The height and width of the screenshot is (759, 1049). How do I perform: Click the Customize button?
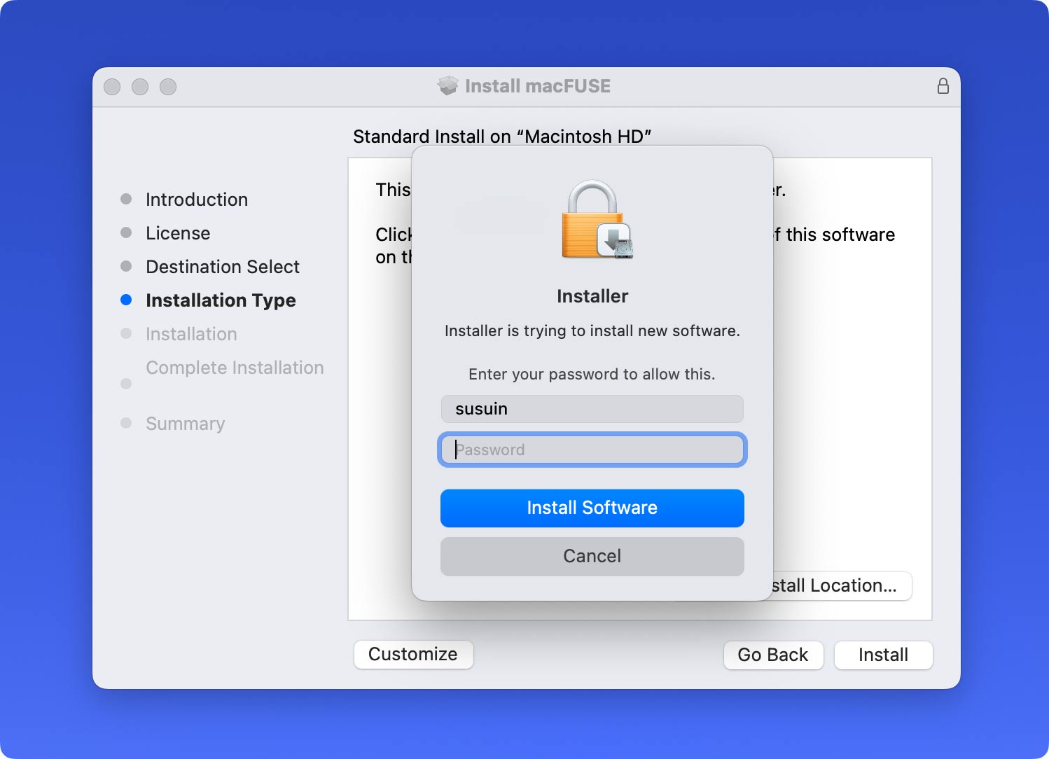(x=413, y=654)
